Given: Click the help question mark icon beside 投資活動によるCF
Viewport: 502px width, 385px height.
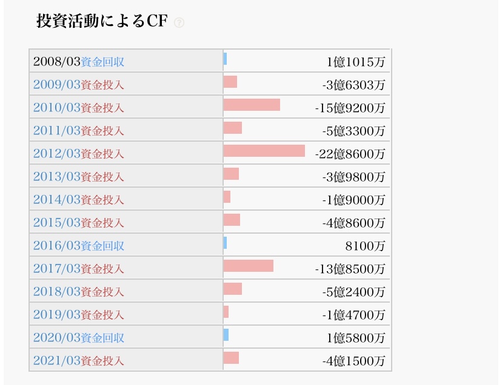Looking at the screenshot, I should point(179,22).
